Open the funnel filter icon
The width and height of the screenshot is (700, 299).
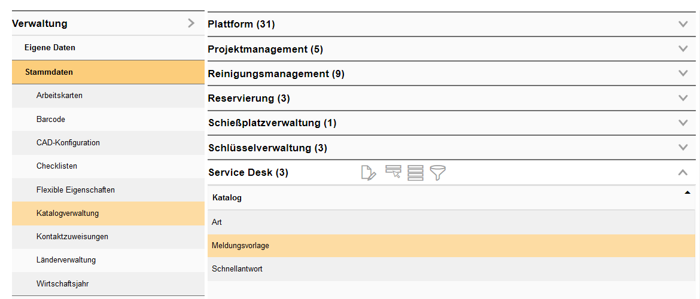(x=438, y=173)
